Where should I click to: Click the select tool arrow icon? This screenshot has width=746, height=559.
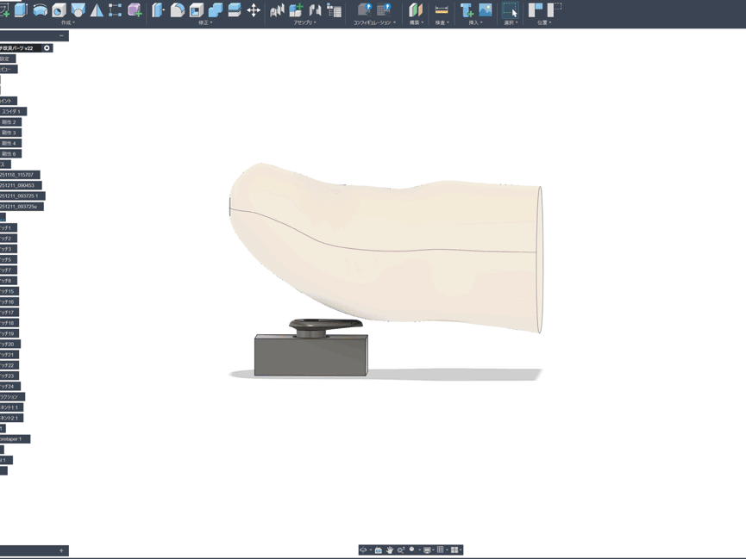pos(511,10)
